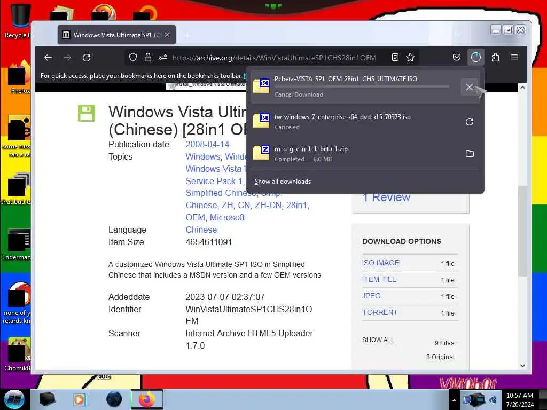547x410 pixels.
Task: Click the m-u-g-e-n zip file icon
Action: (261, 153)
